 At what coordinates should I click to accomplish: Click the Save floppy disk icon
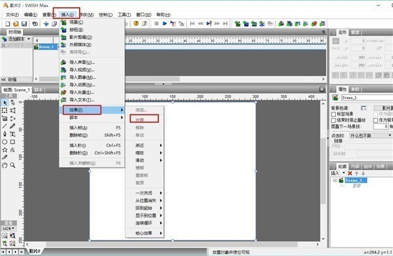[24, 24]
